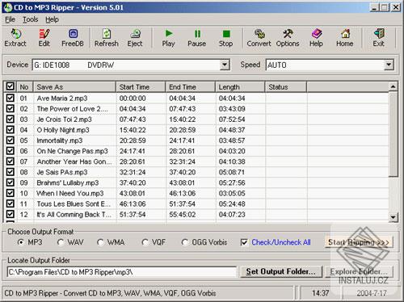Screen dimensions: 404x302
Task: Click the output folder path field
Action: click(x=121, y=272)
